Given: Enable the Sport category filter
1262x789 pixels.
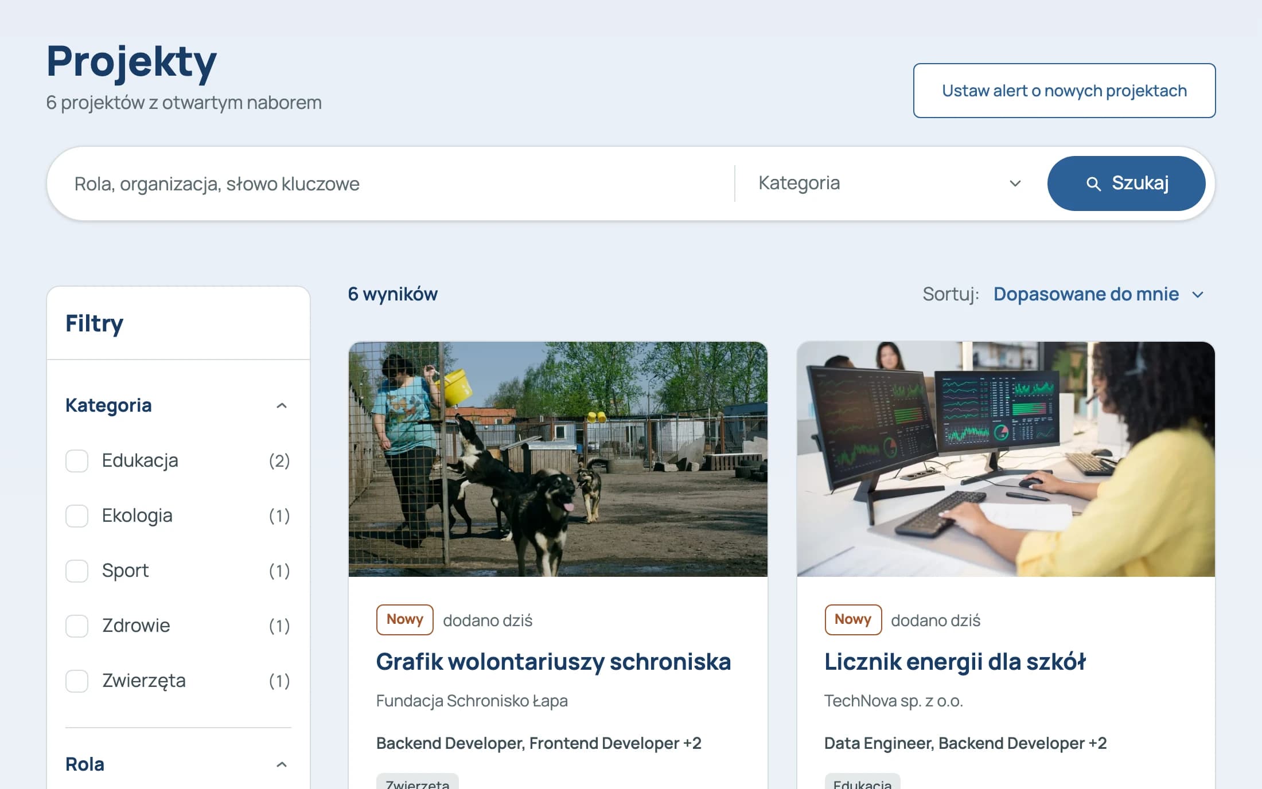Looking at the screenshot, I should [x=77, y=571].
